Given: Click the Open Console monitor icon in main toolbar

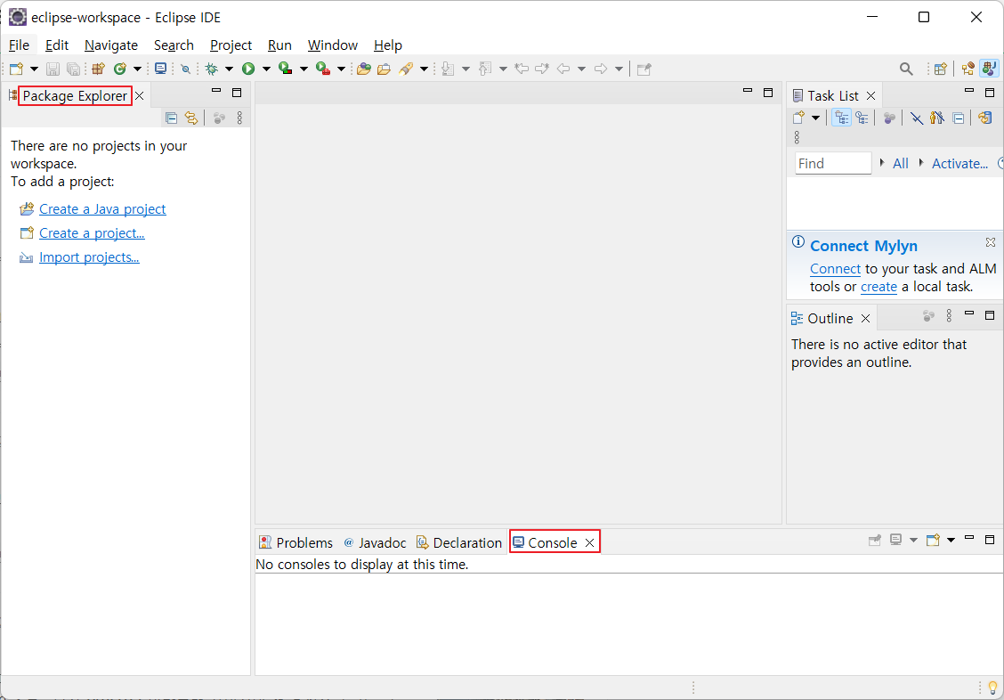Looking at the screenshot, I should [161, 69].
